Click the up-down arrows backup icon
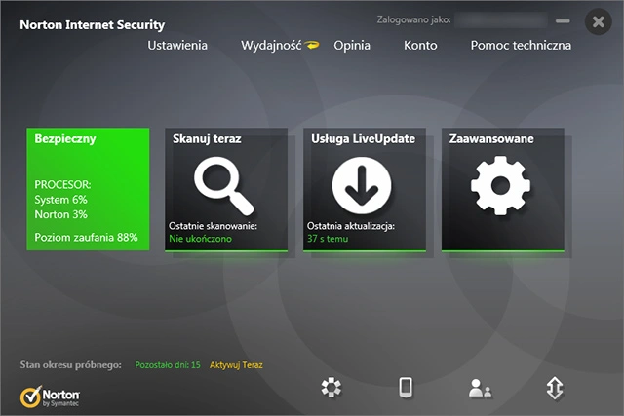The width and height of the screenshot is (624, 416). (x=555, y=388)
